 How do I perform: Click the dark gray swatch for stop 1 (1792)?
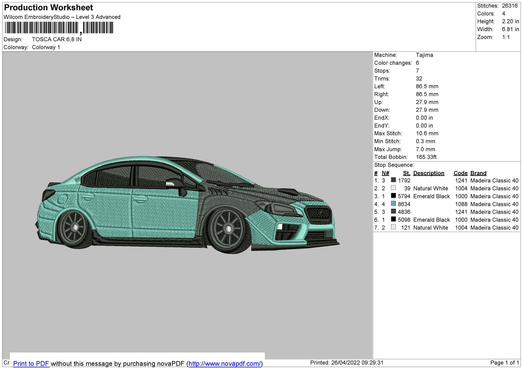[x=393, y=180]
